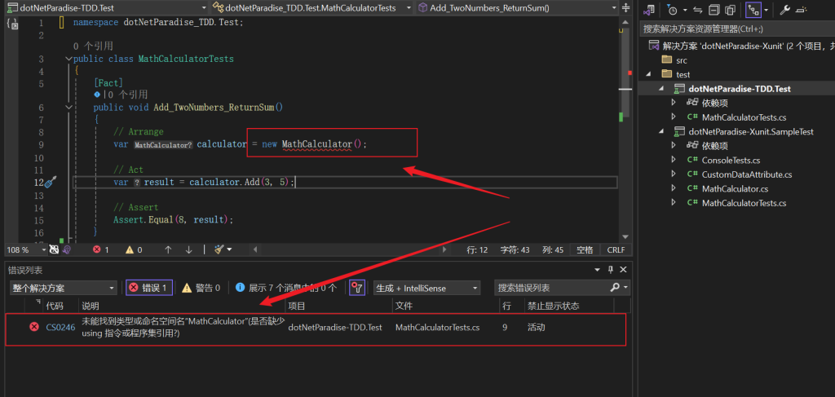Toggle the messages filter 展示 7 个消息

[286, 288]
